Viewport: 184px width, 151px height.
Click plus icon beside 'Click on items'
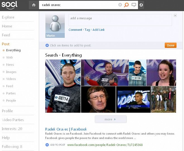[x=47, y=45]
